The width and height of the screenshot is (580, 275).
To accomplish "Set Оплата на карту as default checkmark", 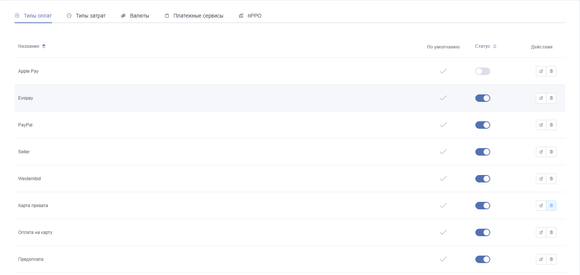I will [444, 232].
